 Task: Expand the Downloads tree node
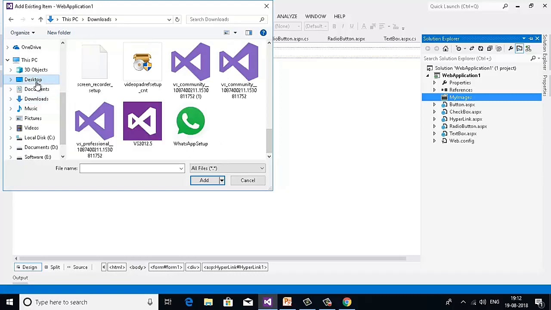point(11,99)
